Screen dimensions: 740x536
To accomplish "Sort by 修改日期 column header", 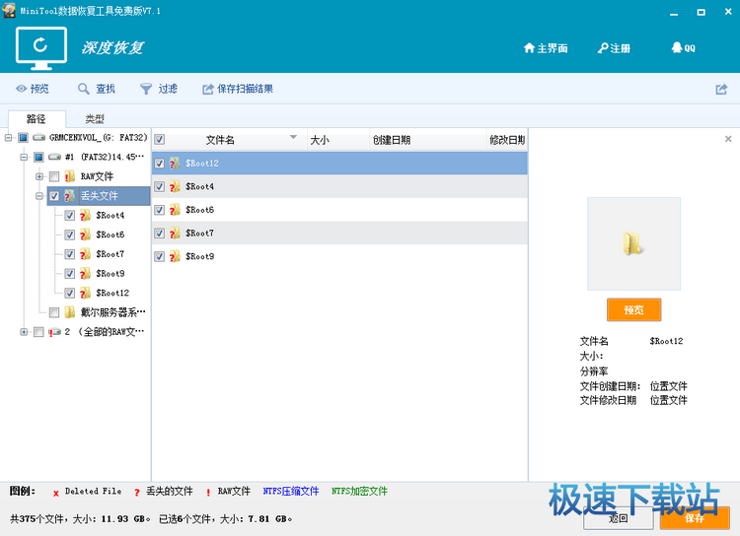I will [507, 140].
